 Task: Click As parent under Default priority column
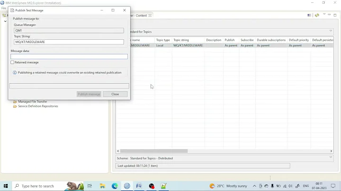pyautogui.click(x=296, y=45)
